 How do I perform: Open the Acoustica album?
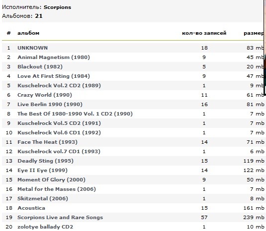[x=31, y=208]
